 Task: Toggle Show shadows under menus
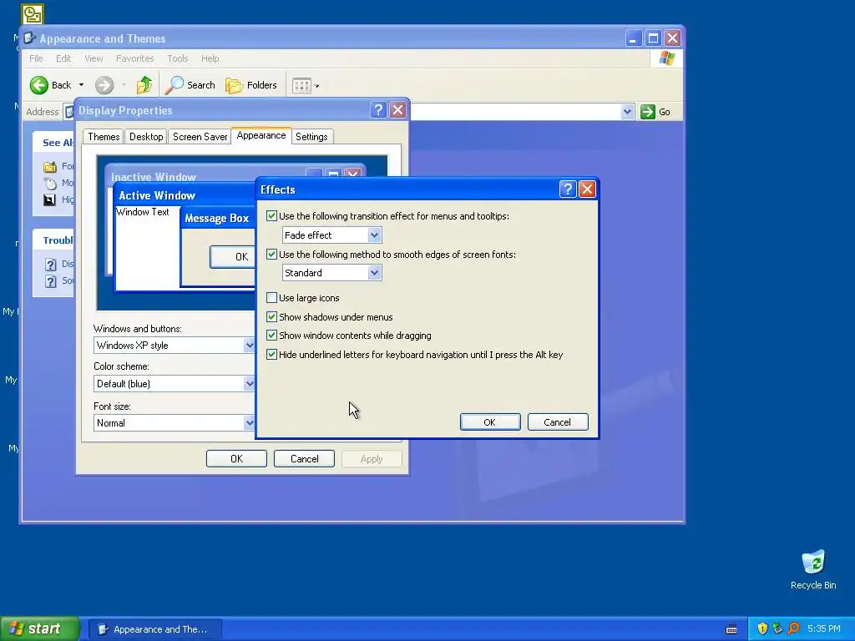(271, 316)
